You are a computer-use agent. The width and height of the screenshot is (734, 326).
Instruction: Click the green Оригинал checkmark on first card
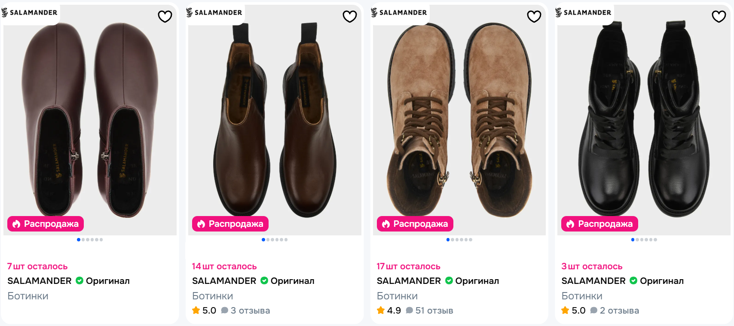80,280
